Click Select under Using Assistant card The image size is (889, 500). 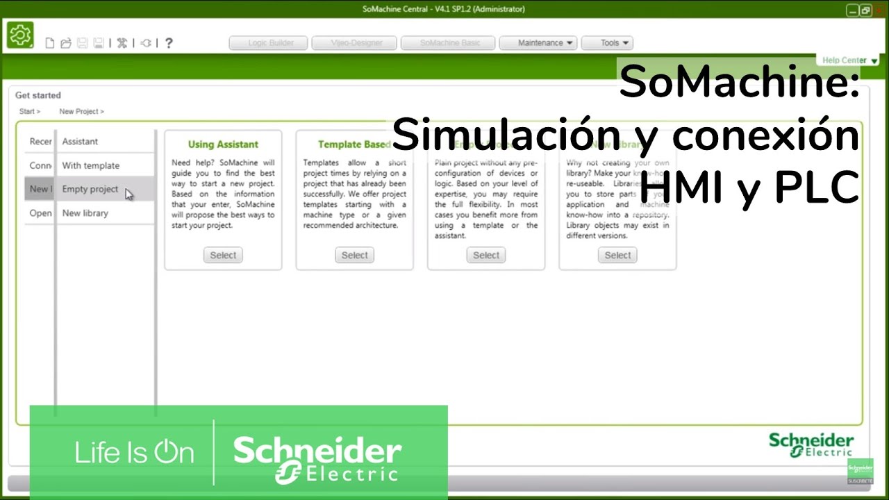(223, 255)
